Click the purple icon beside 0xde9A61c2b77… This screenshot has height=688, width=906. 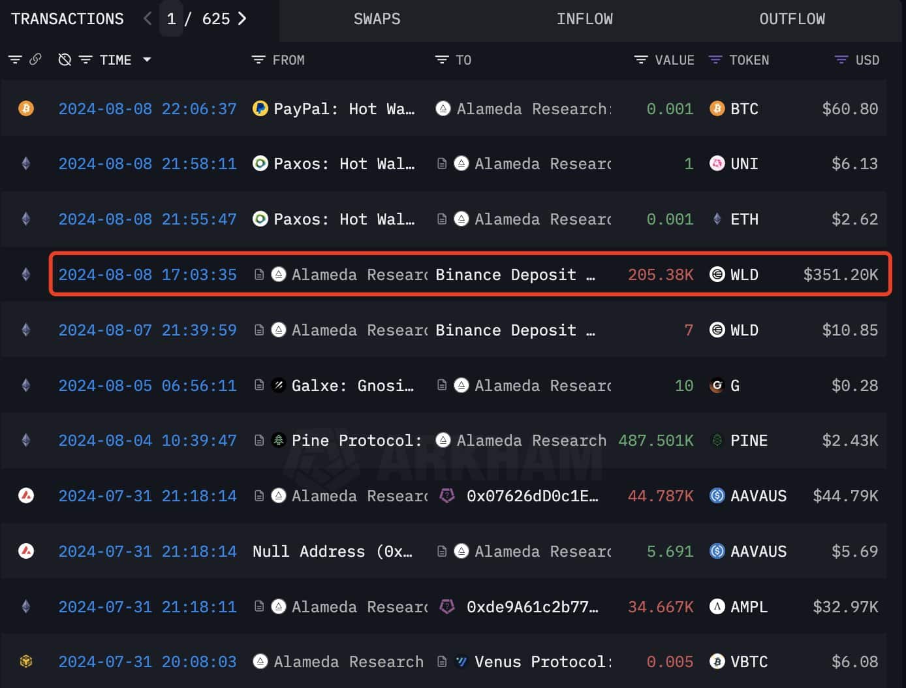447,606
